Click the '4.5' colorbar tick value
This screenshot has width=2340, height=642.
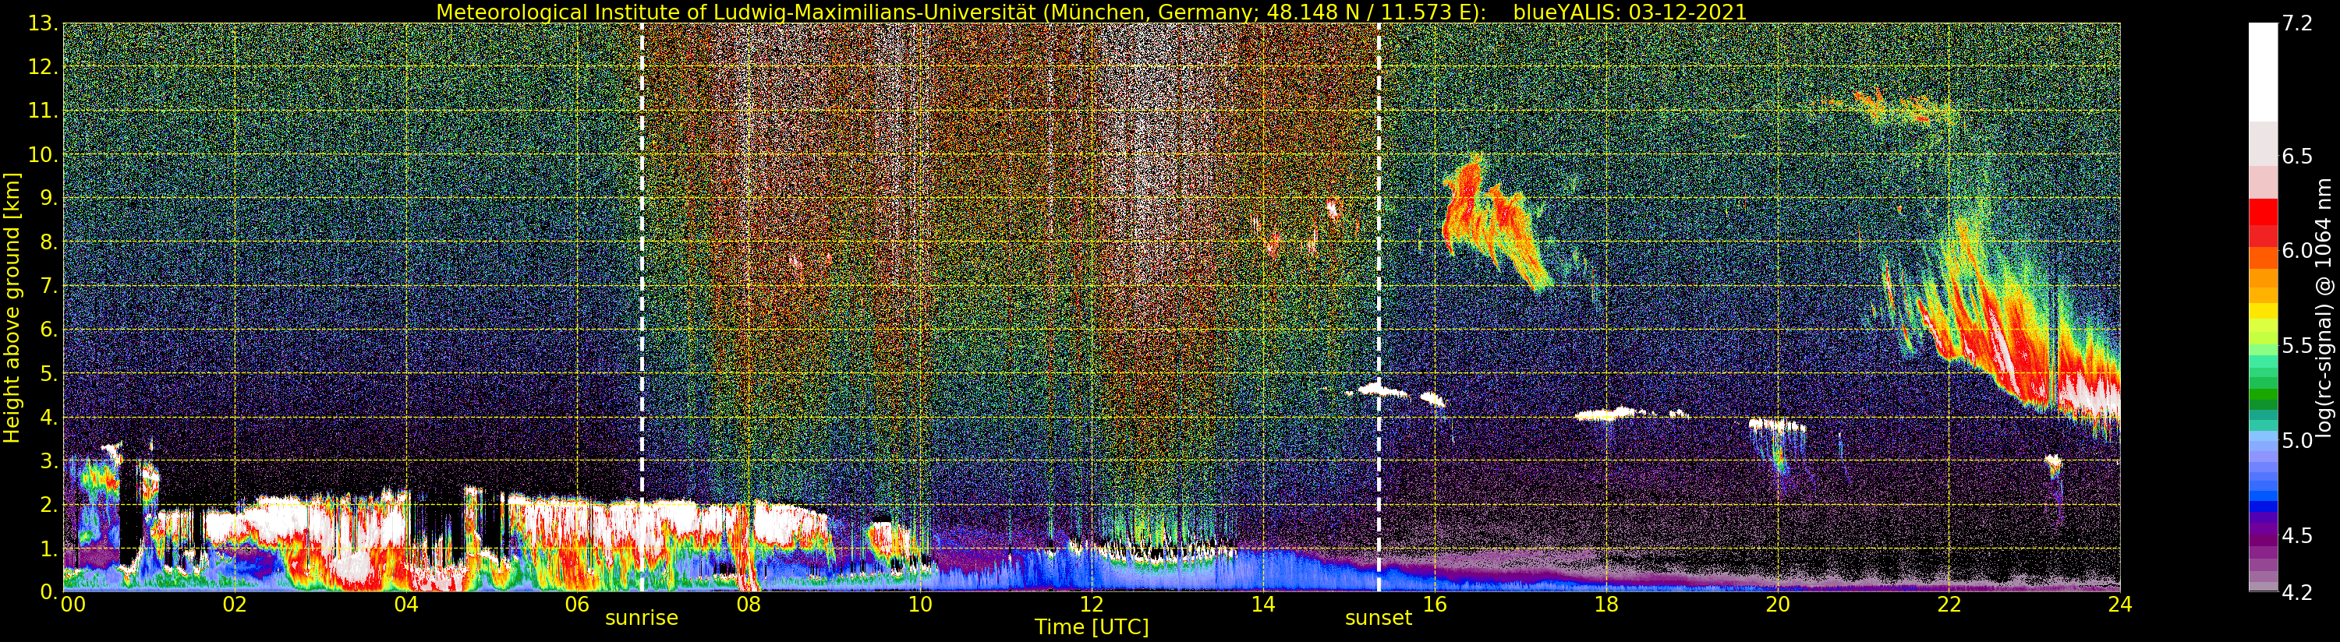point(2297,536)
